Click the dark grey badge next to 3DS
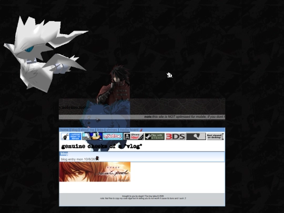284x213 pixels. point(196,136)
